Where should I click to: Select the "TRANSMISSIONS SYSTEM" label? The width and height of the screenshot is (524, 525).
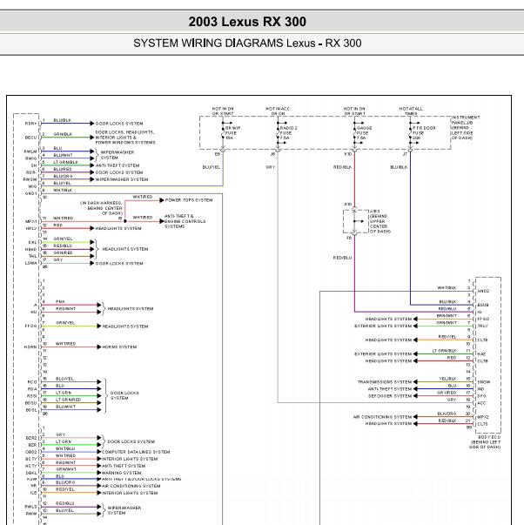click(x=385, y=382)
